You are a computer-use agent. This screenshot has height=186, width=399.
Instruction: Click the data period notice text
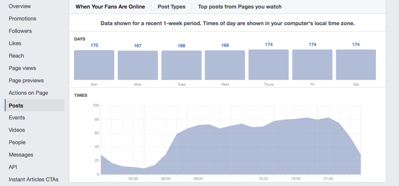pos(228,23)
